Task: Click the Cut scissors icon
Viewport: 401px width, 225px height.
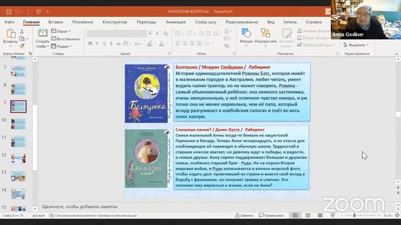Action: (22, 31)
